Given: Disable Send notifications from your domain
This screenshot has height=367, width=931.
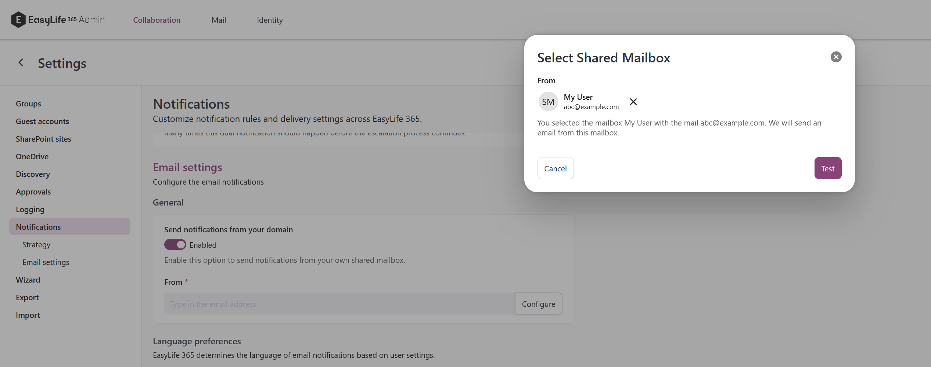Looking at the screenshot, I should (175, 244).
